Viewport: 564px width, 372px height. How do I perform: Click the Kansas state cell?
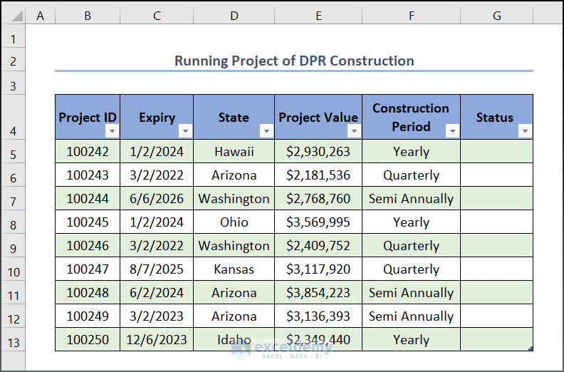(x=234, y=269)
